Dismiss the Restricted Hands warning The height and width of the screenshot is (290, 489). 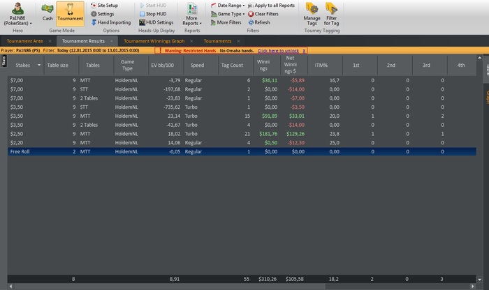304,51
